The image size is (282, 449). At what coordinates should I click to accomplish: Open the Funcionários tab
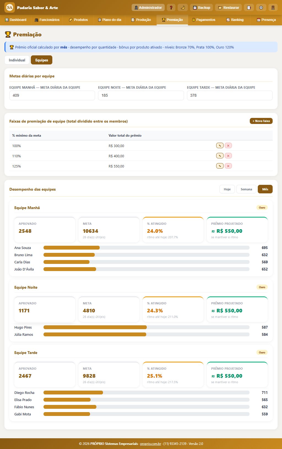pyautogui.click(x=47, y=20)
